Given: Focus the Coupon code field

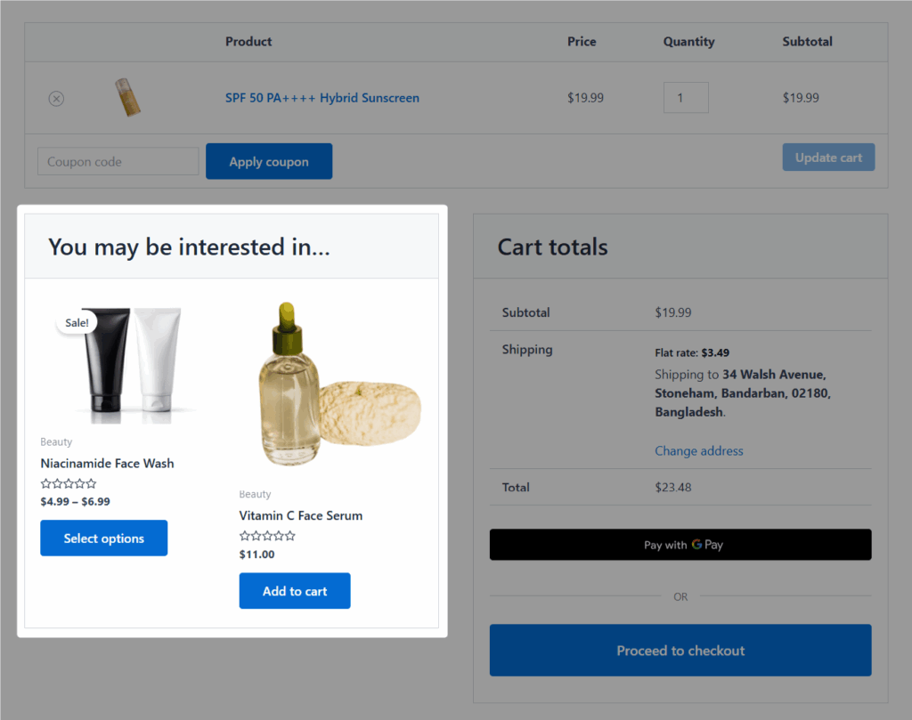Looking at the screenshot, I should click(118, 162).
